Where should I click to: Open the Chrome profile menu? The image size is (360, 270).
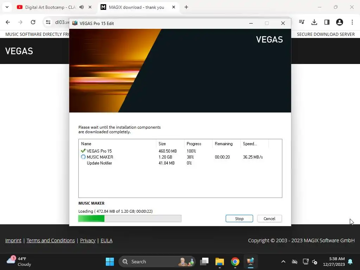(x=340, y=22)
